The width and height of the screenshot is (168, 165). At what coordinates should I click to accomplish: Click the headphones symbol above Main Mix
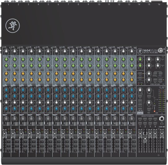[162, 123]
